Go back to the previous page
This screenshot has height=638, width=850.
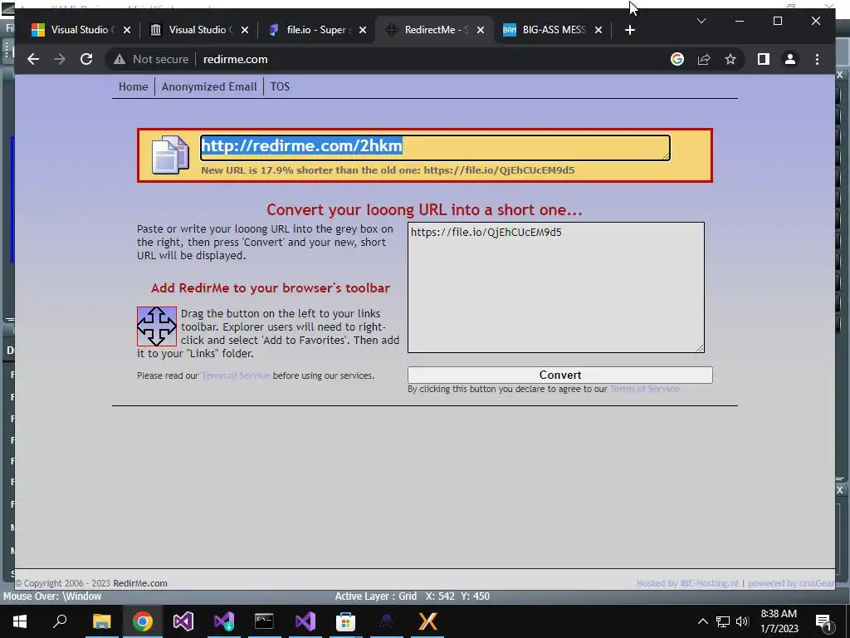click(x=33, y=59)
